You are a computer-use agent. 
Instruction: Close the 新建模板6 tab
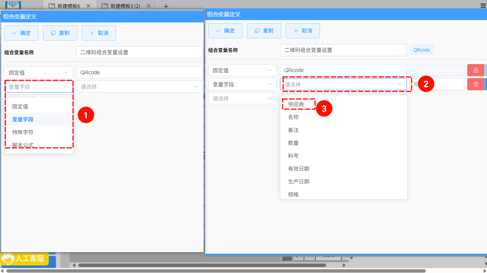click(x=88, y=6)
